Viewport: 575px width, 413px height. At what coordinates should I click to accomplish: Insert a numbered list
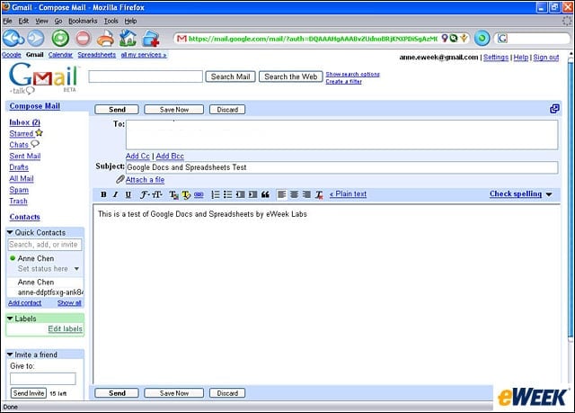[216, 194]
